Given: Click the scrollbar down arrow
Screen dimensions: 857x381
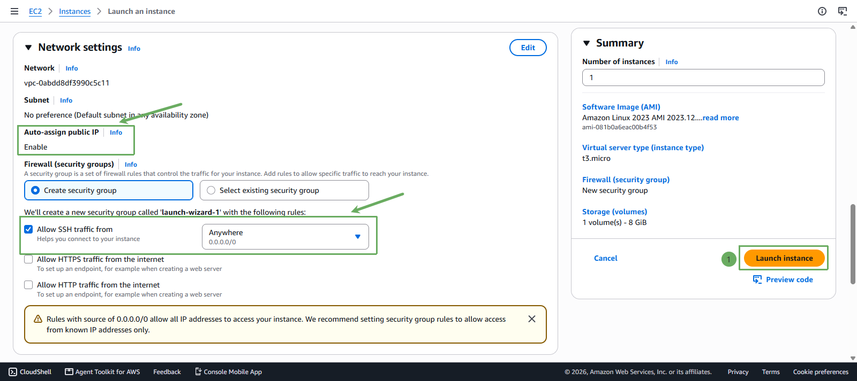Looking at the screenshot, I should [x=853, y=358].
